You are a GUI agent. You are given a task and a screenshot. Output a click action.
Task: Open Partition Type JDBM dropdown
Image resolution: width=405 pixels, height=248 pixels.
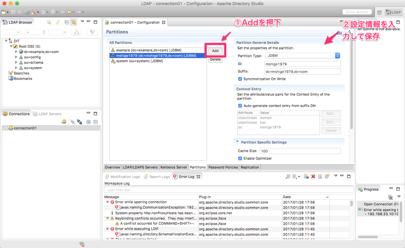303,56
